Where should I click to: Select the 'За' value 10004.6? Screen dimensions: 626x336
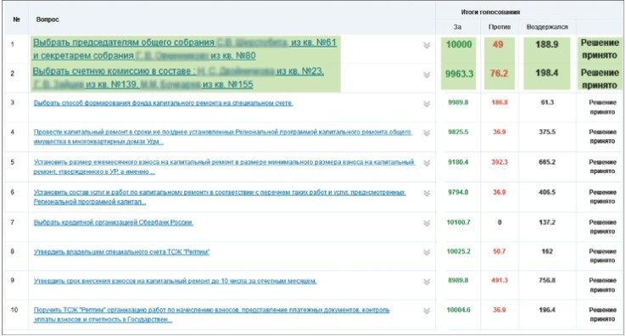click(458, 310)
